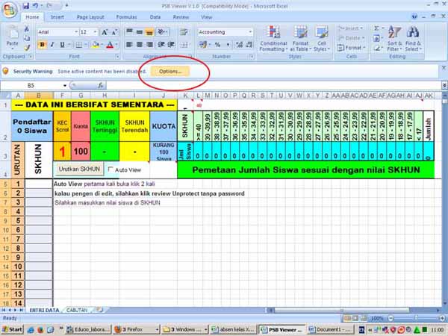Click the Windows Start button

tap(12, 329)
